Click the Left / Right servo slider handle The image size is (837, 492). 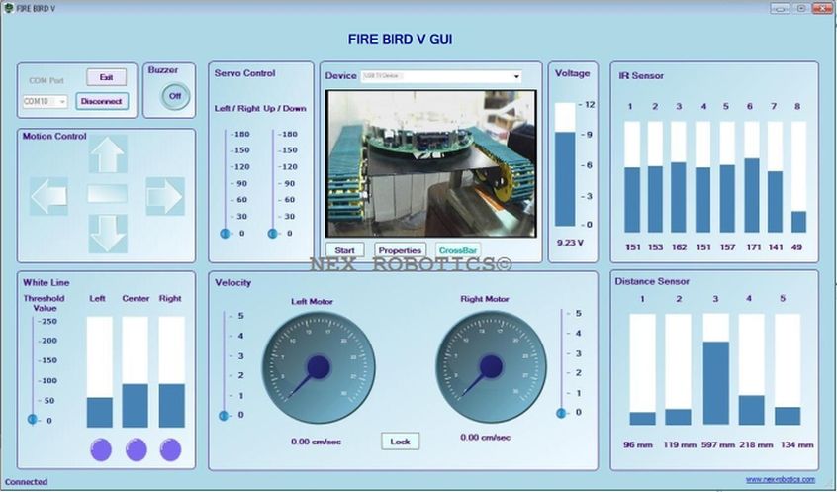[225, 234]
